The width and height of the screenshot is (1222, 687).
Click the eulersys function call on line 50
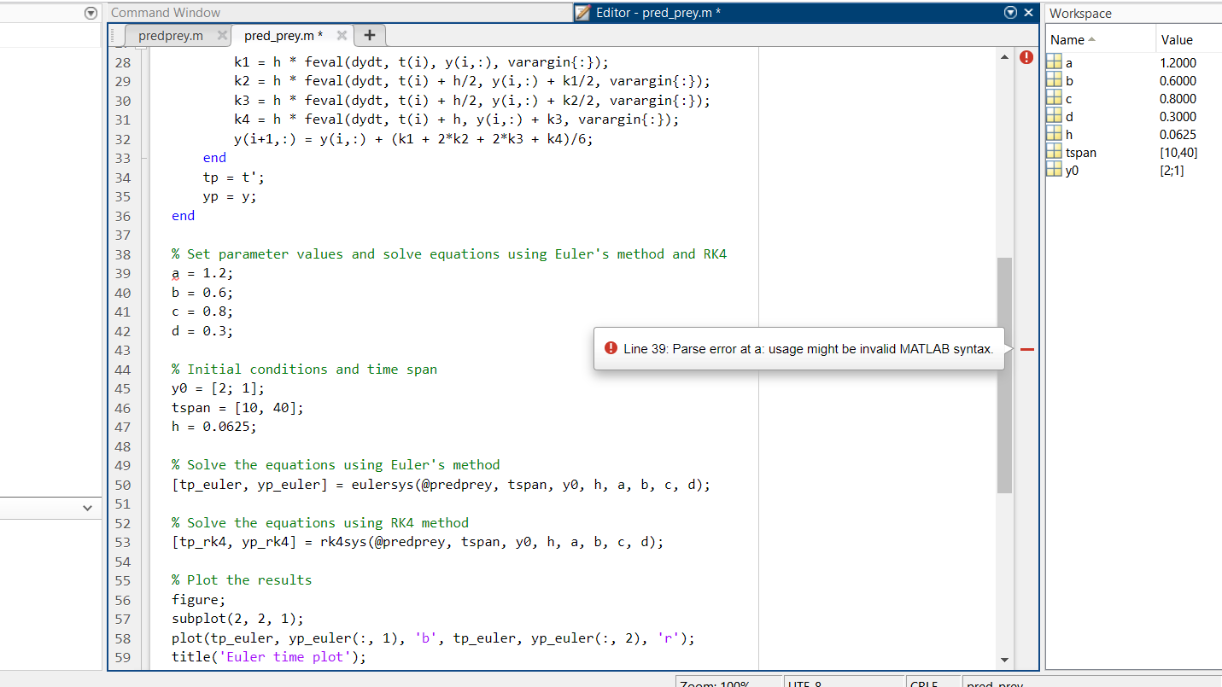coord(441,485)
